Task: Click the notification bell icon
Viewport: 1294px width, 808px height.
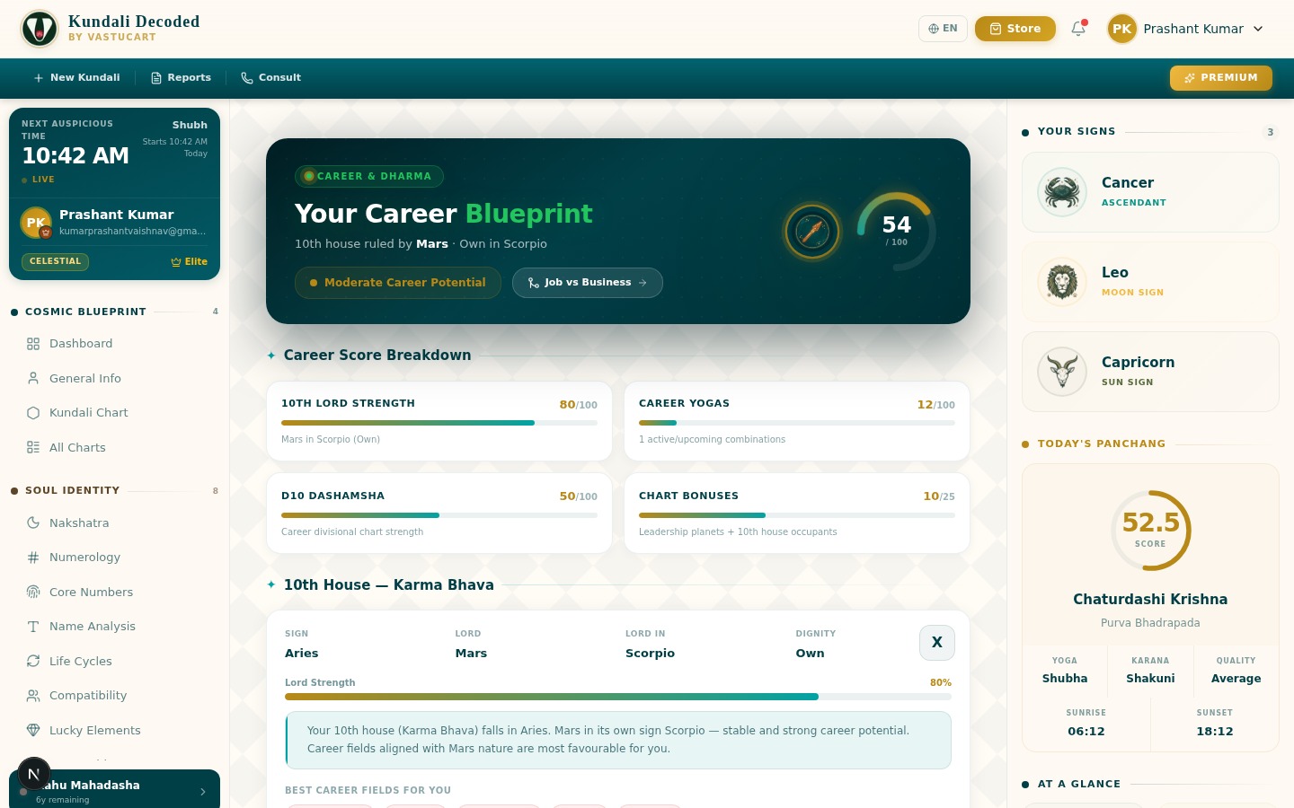Action: [x=1078, y=29]
